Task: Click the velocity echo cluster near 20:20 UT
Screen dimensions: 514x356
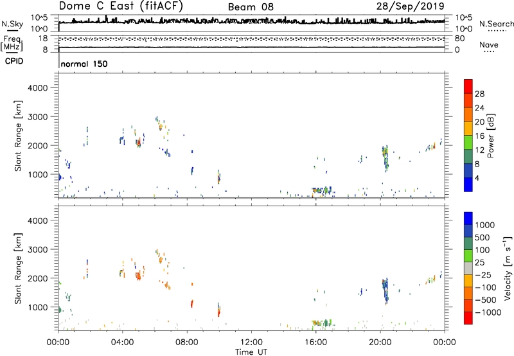Action: click(x=385, y=291)
